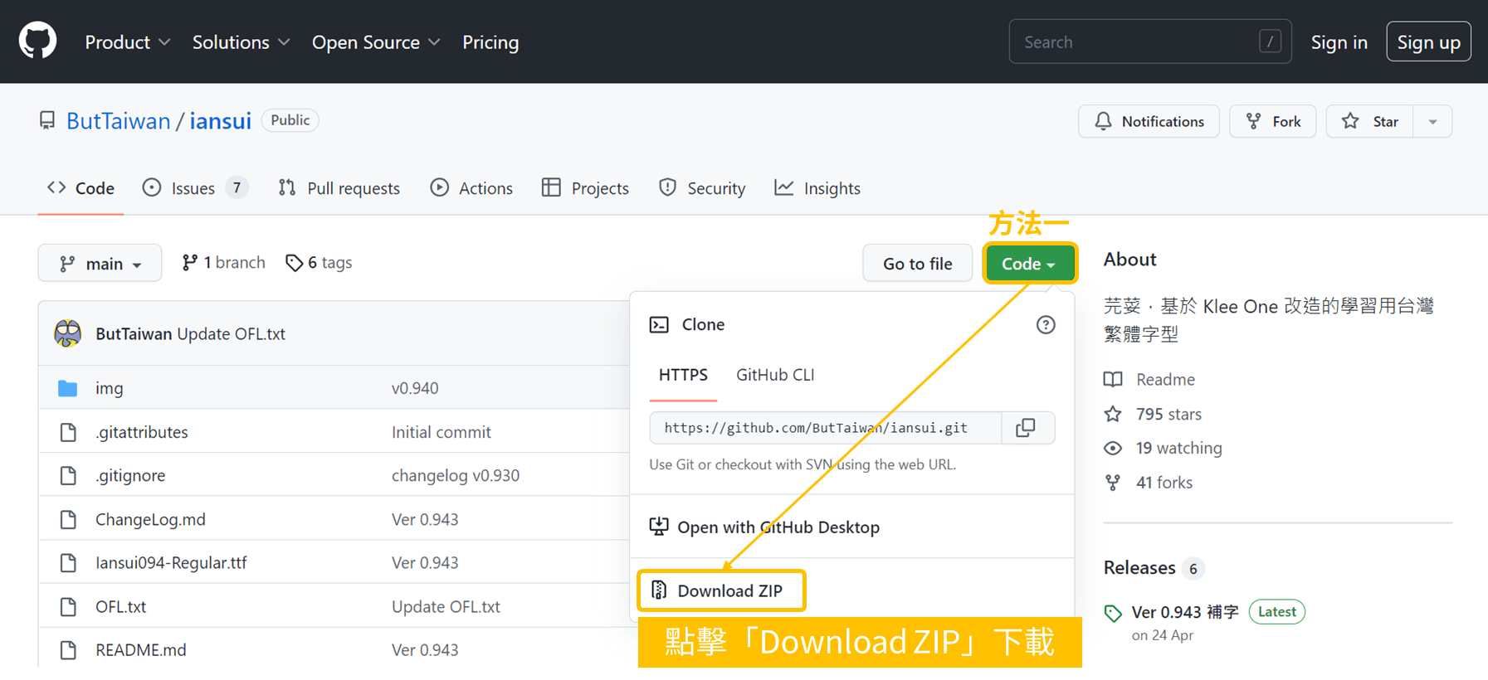The height and width of the screenshot is (680, 1488).
Task: View the 1 branch link
Action: (224, 263)
